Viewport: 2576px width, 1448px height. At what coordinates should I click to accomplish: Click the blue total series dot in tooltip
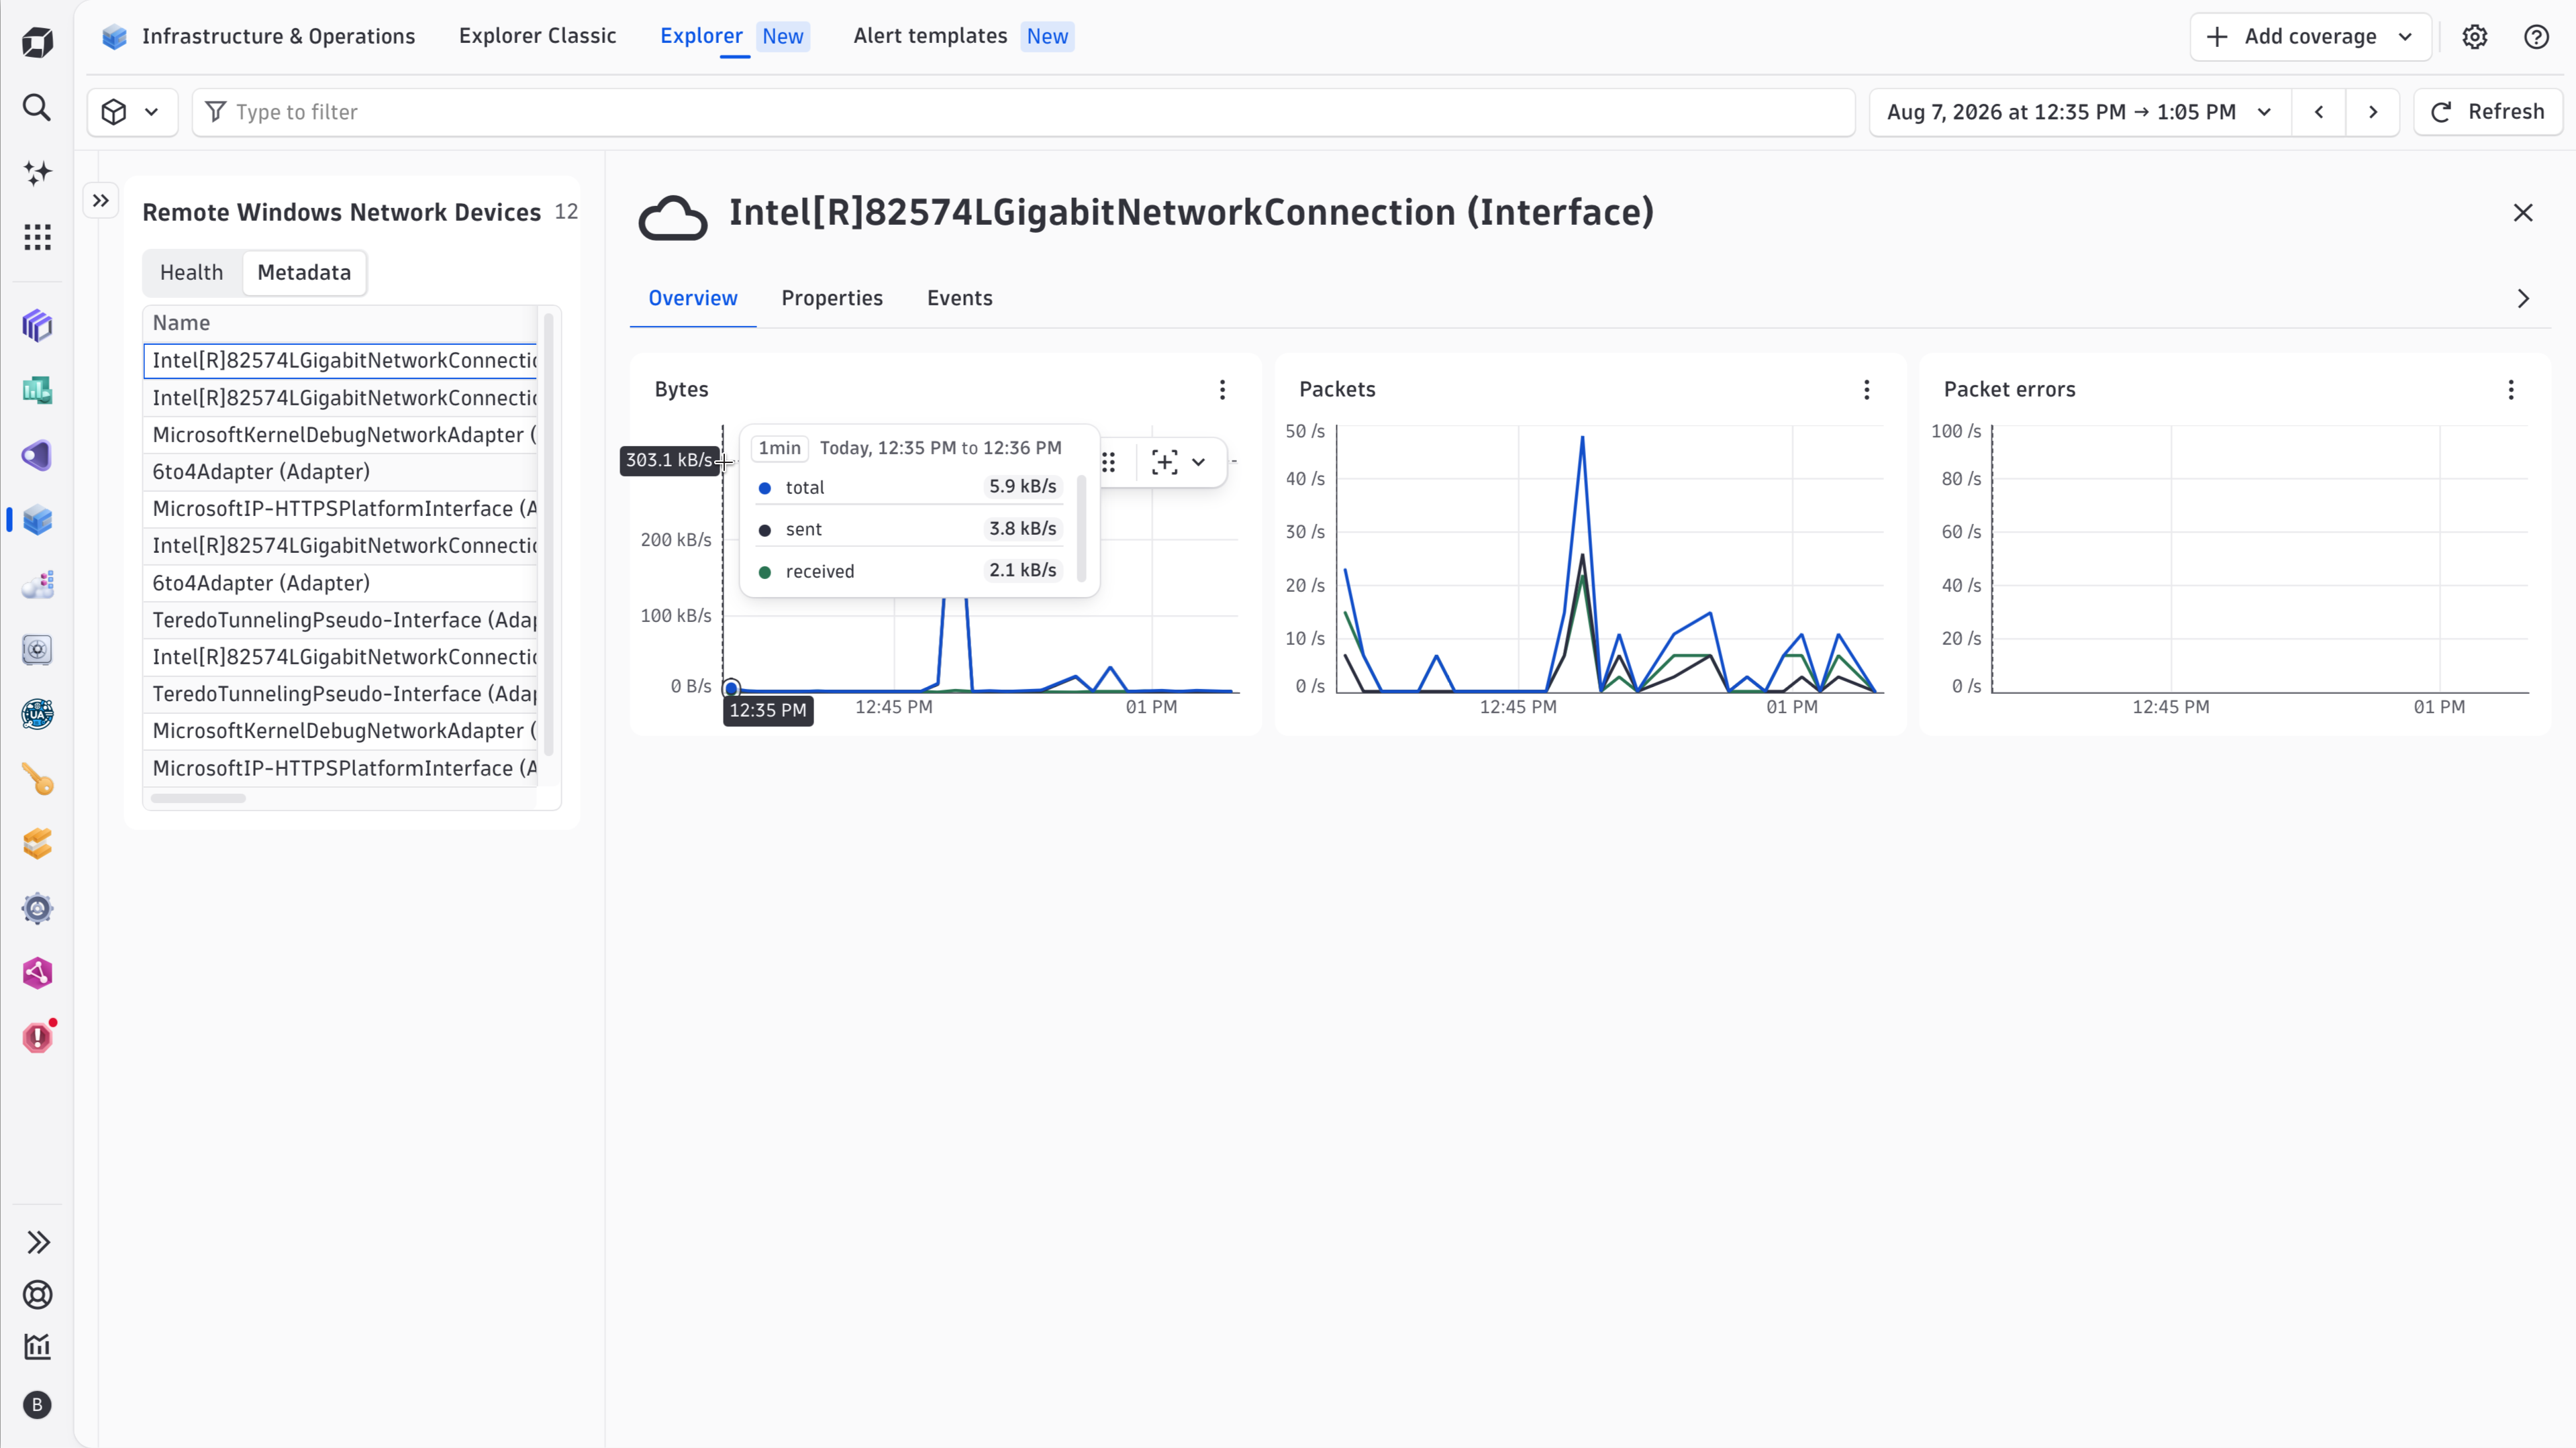coord(764,488)
